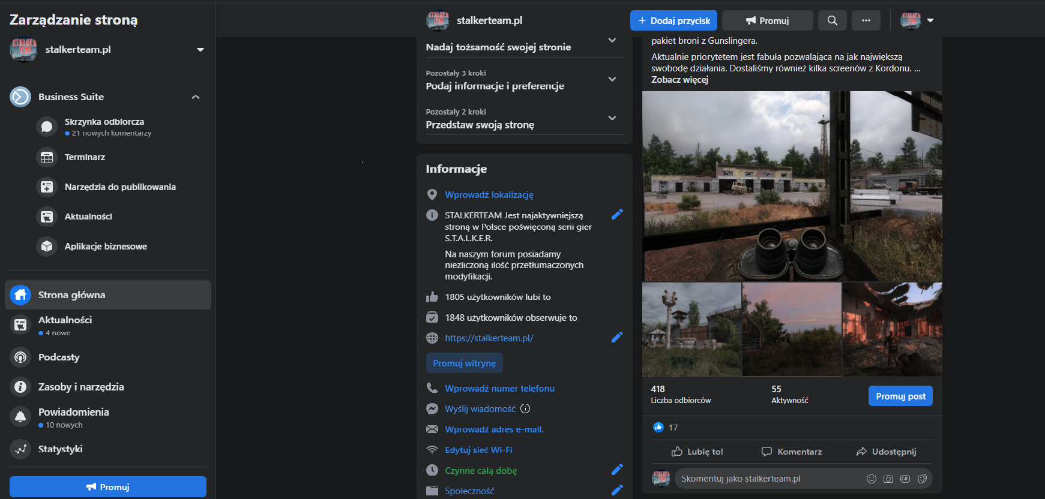Click the Powiadomienia bell icon
The image size is (1045, 499).
click(x=20, y=417)
